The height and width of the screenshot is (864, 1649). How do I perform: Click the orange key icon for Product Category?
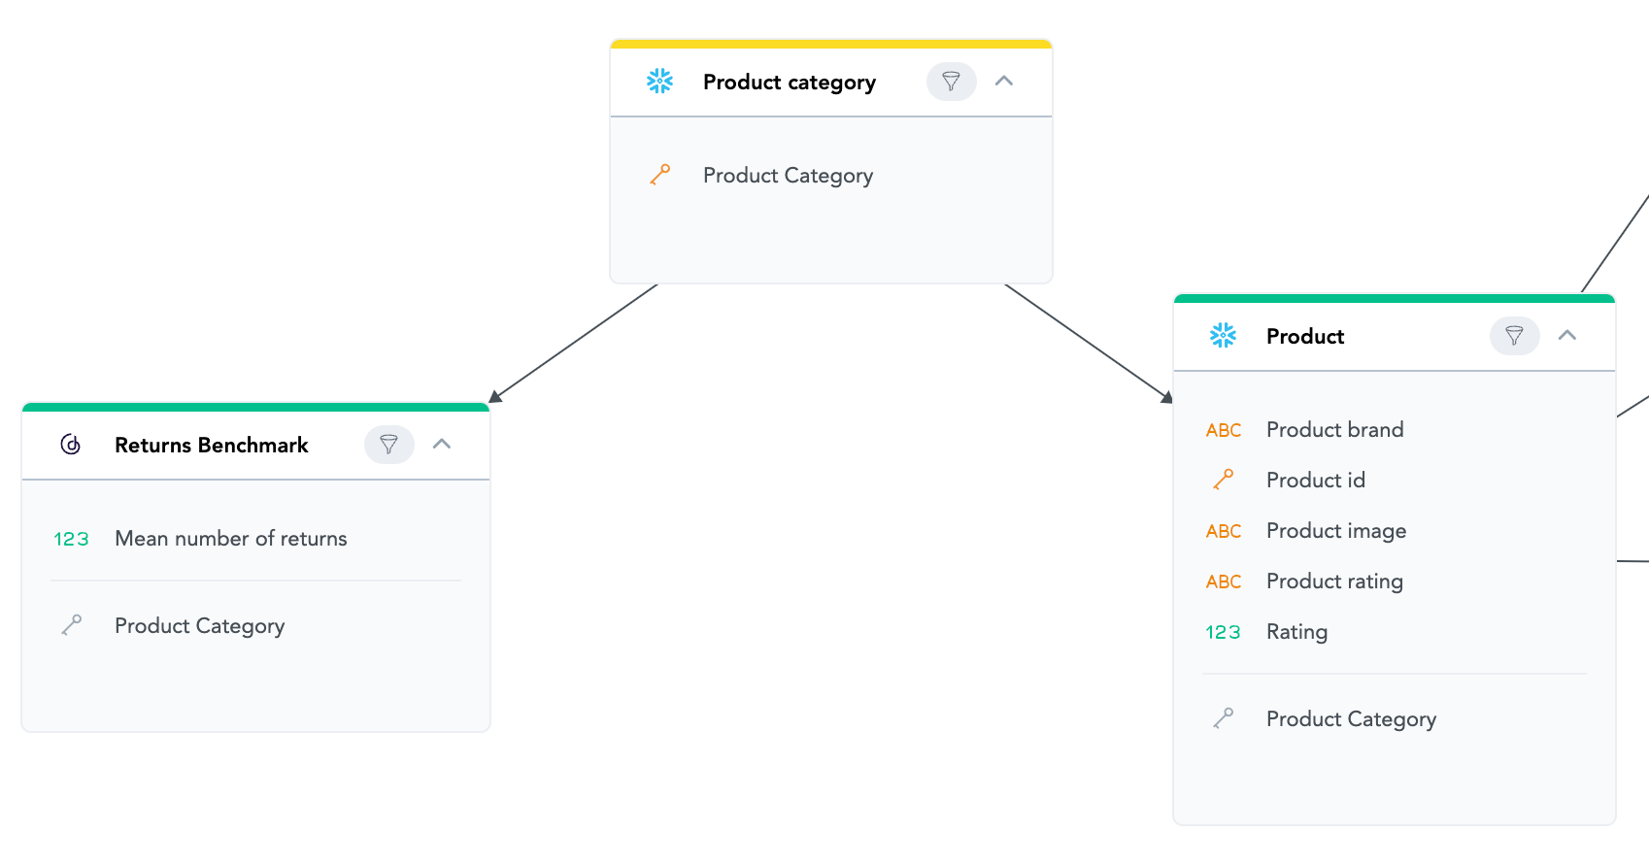click(x=660, y=175)
